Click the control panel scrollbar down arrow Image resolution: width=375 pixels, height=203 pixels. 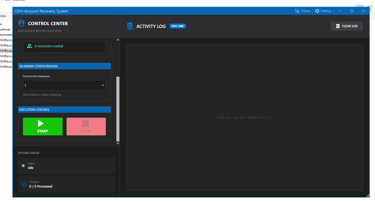(x=118, y=144)
